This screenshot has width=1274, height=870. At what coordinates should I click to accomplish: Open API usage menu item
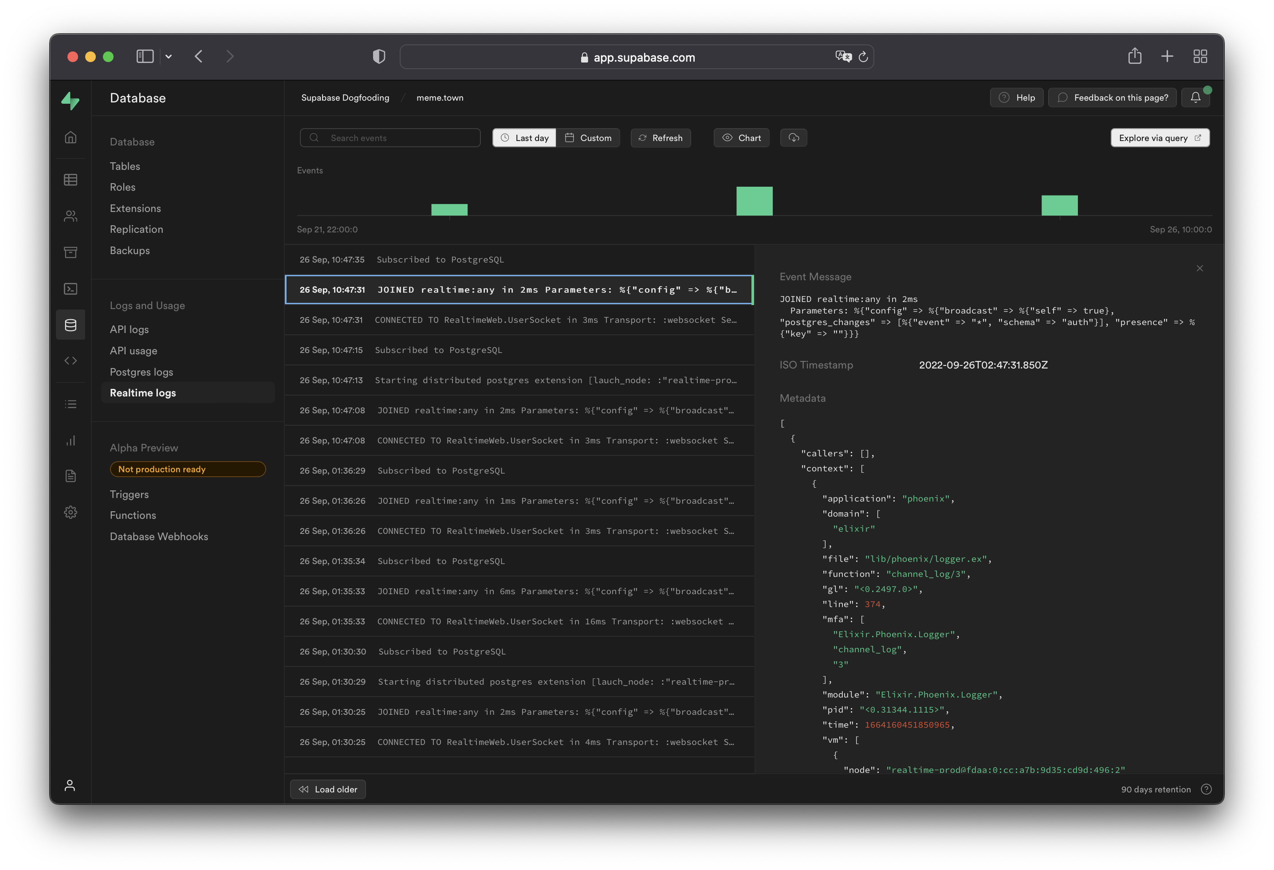[133, 351]
